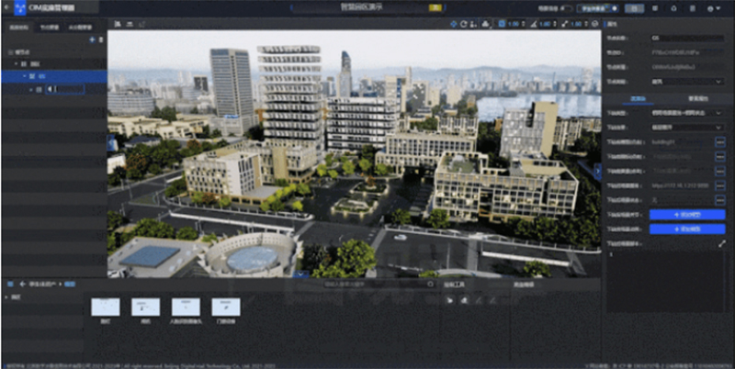Collapse the left panel using viewport edge handle
735x369 pixels.
(110, 142)
